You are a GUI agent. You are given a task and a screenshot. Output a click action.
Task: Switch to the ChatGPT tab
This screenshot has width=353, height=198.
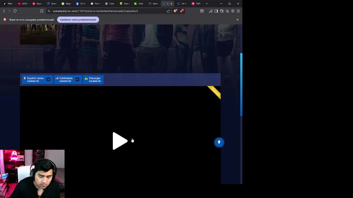110,4
